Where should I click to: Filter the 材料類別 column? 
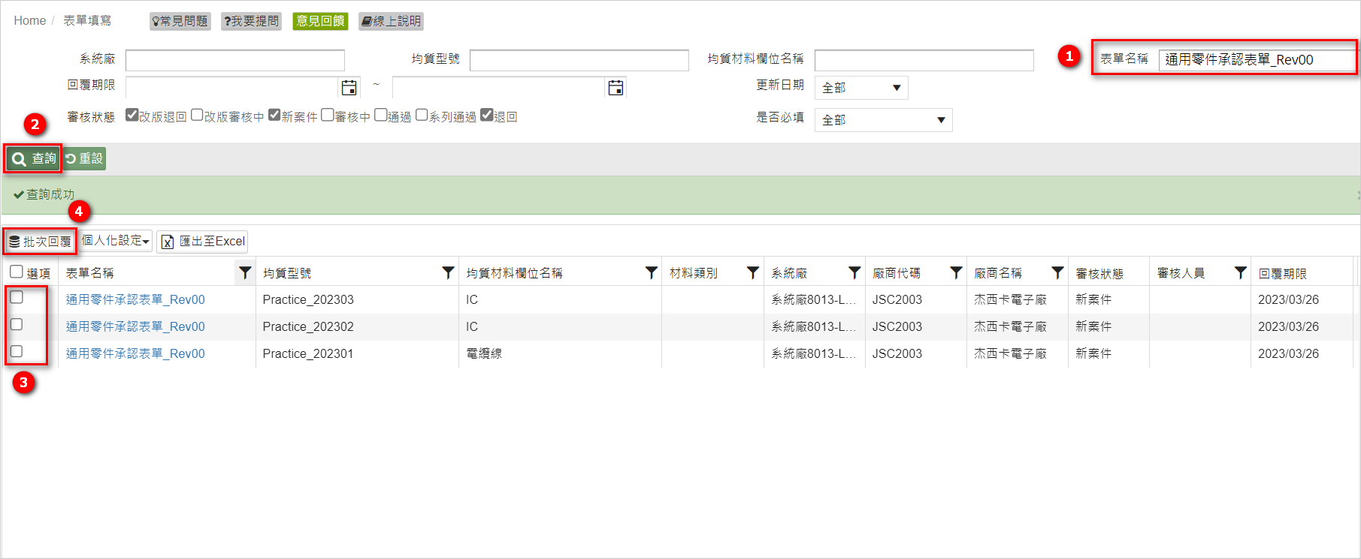pos(753,272)
